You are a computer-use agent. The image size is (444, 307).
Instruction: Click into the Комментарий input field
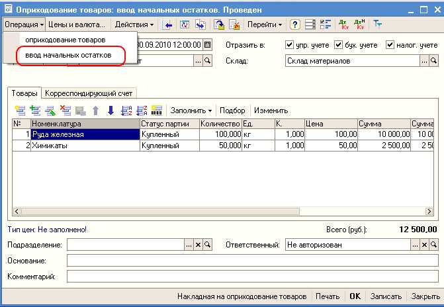(253, 277)
